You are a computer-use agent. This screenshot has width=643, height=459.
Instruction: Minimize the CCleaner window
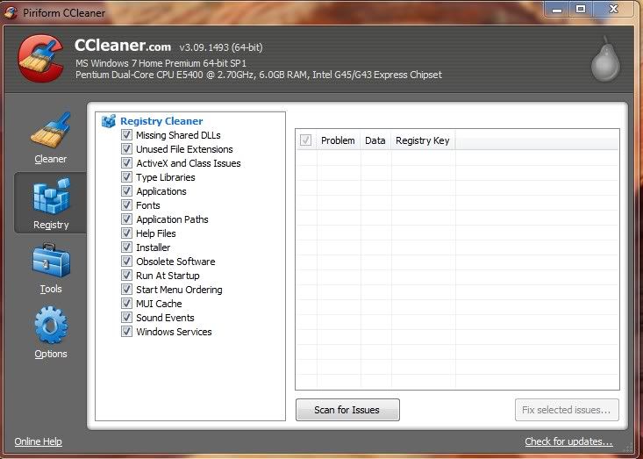[x=557, y=9]
